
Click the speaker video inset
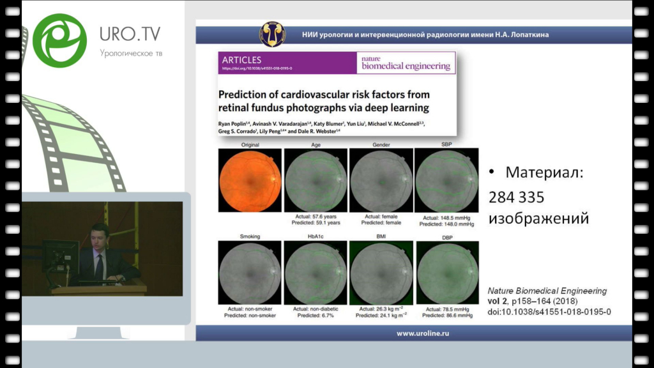102,249
